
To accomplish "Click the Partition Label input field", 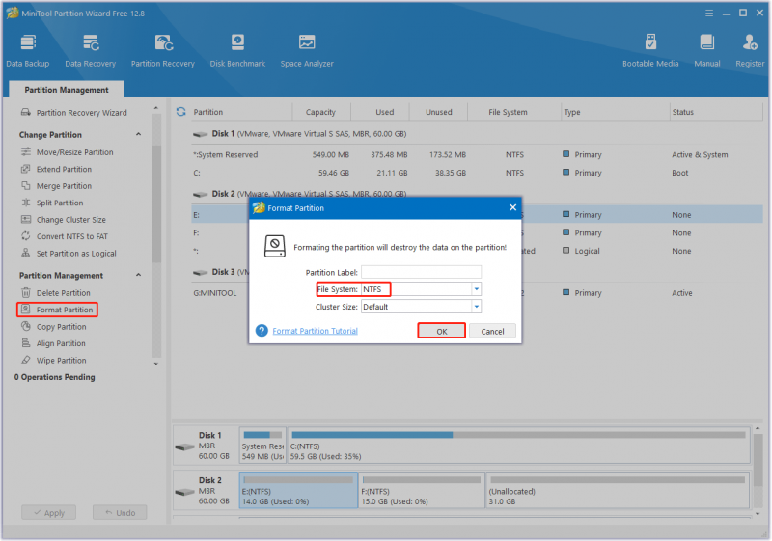I will tap(421, 272).
